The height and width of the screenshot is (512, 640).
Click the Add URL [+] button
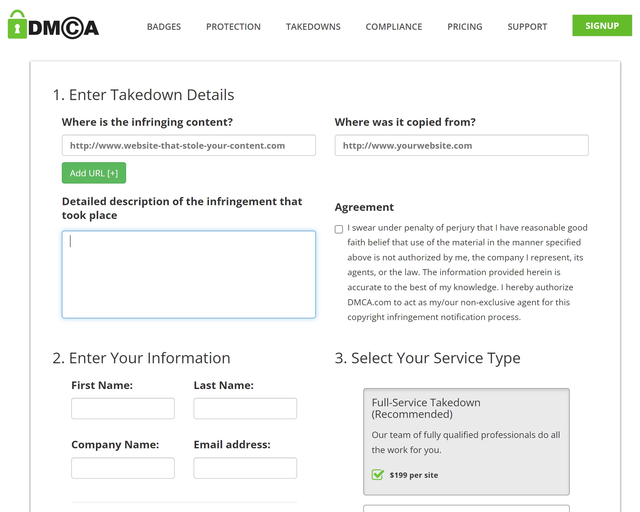pyautogui.click(x=94, y=173)
